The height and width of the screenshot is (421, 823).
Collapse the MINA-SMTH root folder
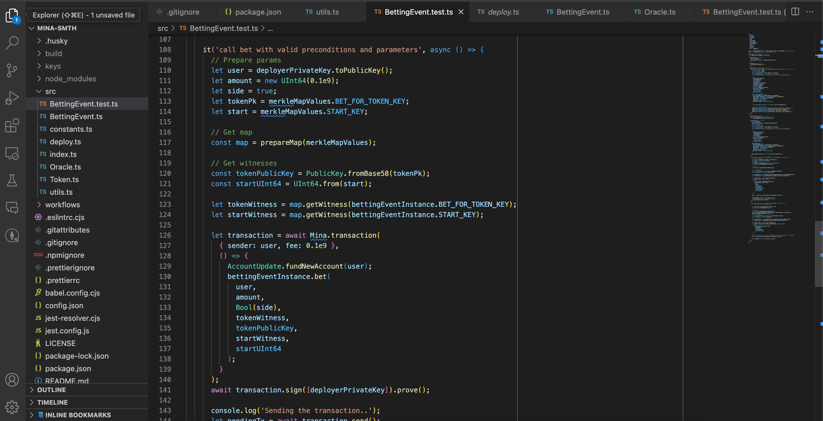click(87, 28)
